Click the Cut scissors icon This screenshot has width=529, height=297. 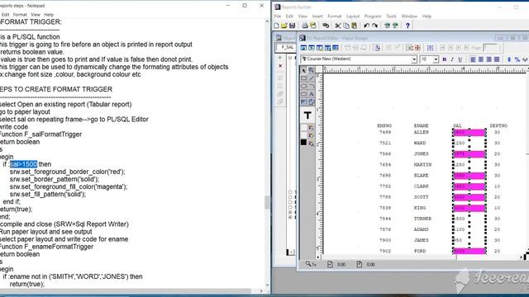338,26
